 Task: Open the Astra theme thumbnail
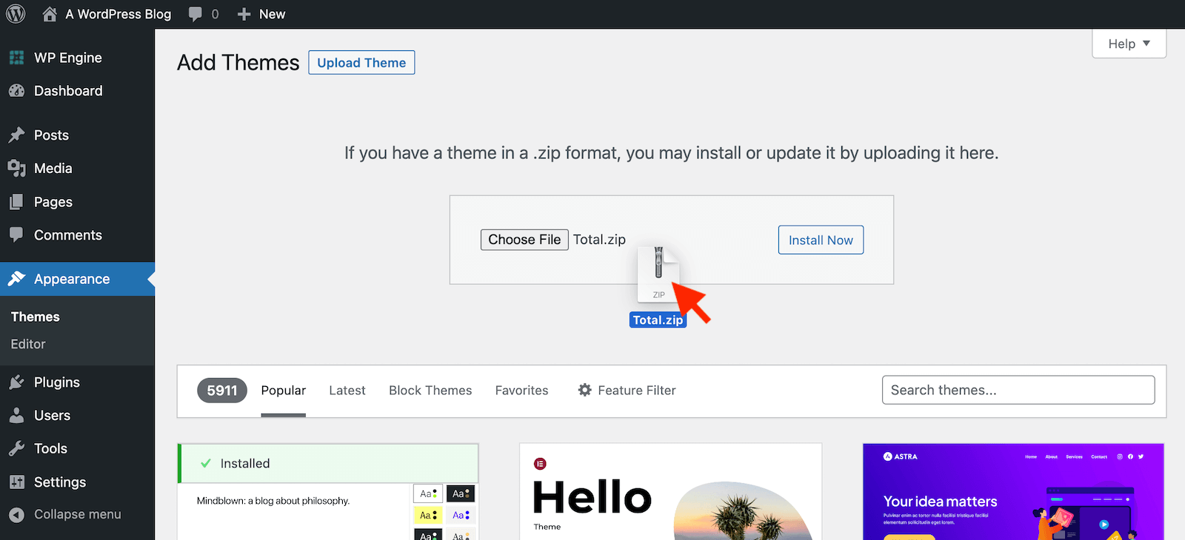tap(1013, 492)
